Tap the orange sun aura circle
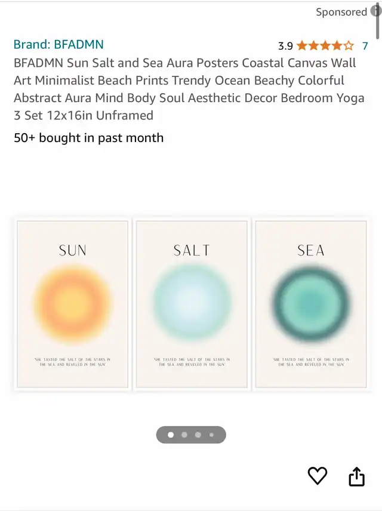Image resolution: width=382 pixels, height=511 pixels. tap(72, 304)
